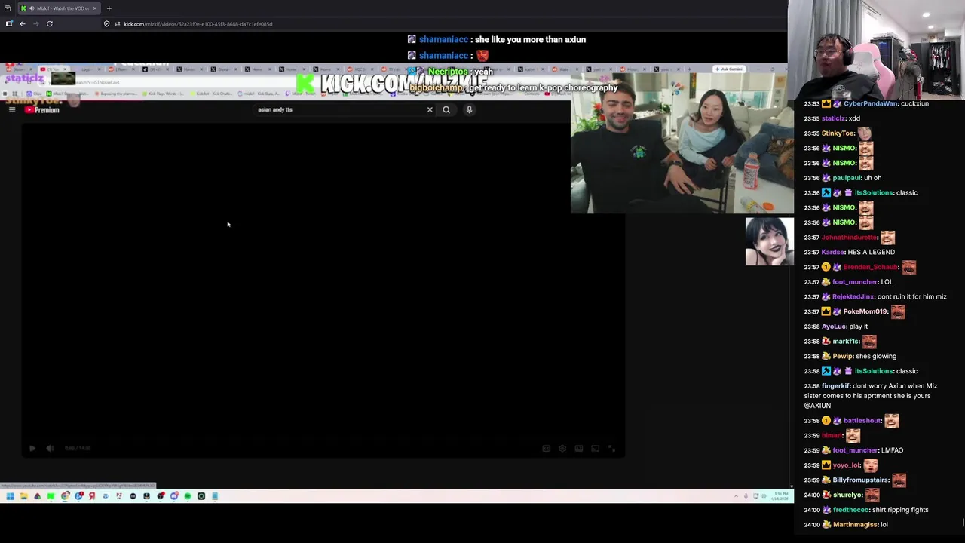Click chat username Billyfromupstairs
This screenshot has width=965, height=543.
[861, 480]
